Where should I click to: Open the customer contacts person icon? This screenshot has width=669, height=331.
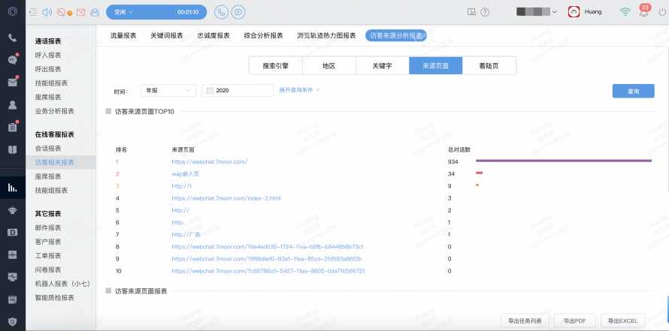click(12, 104)
